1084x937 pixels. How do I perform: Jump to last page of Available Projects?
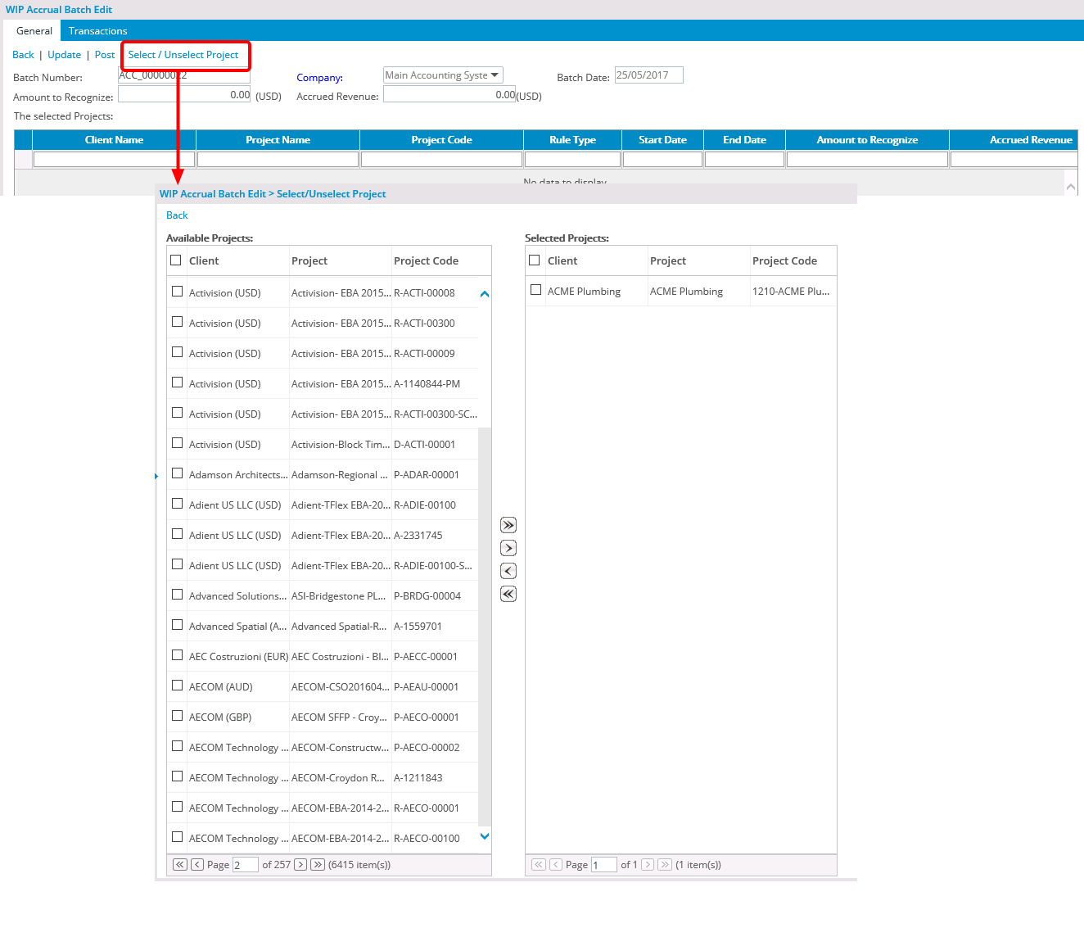pyautogui.click(x=318, y=864)
